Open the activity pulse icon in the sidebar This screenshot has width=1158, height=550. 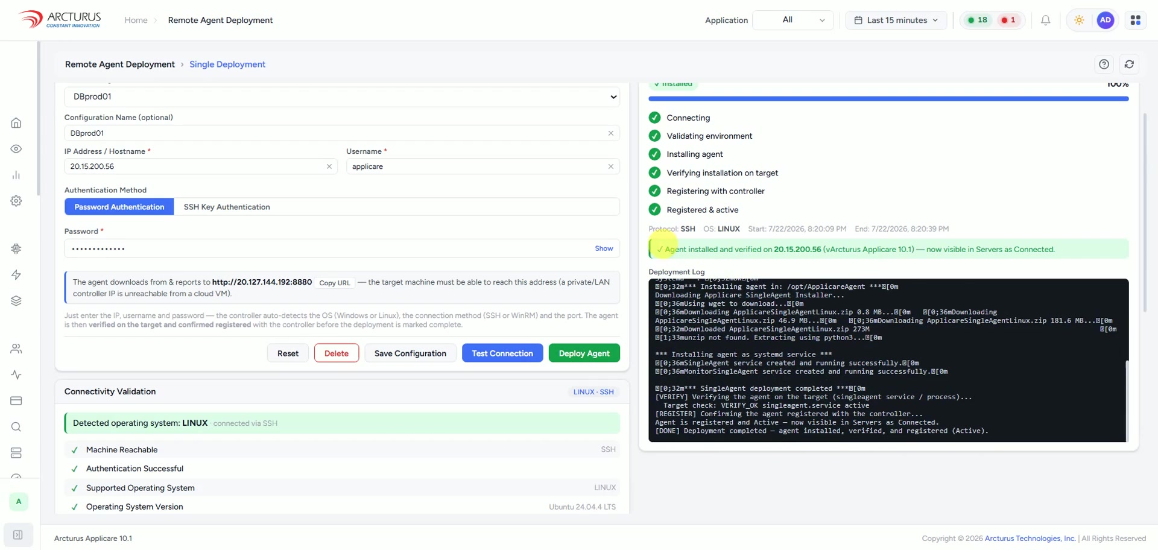click(x=16, y=375)
